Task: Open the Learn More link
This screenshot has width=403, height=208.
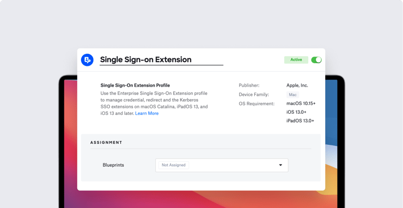Action: (x=146, y=113)
